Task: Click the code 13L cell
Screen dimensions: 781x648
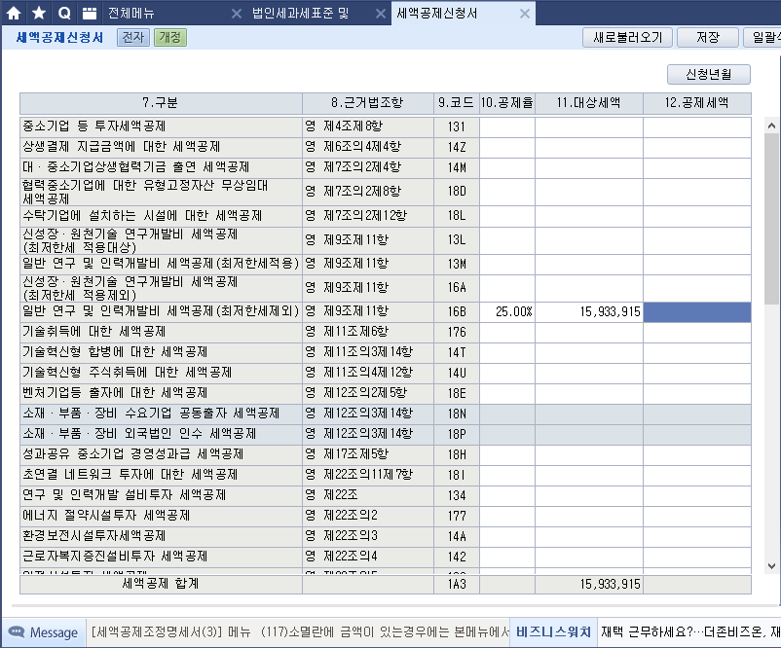Action: pos(457,240)
